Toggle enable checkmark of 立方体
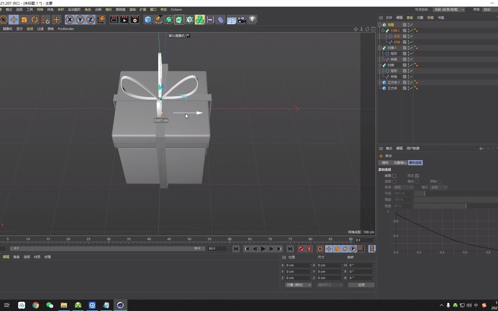The width and height of the screenshot is (498, 311). 411,88
